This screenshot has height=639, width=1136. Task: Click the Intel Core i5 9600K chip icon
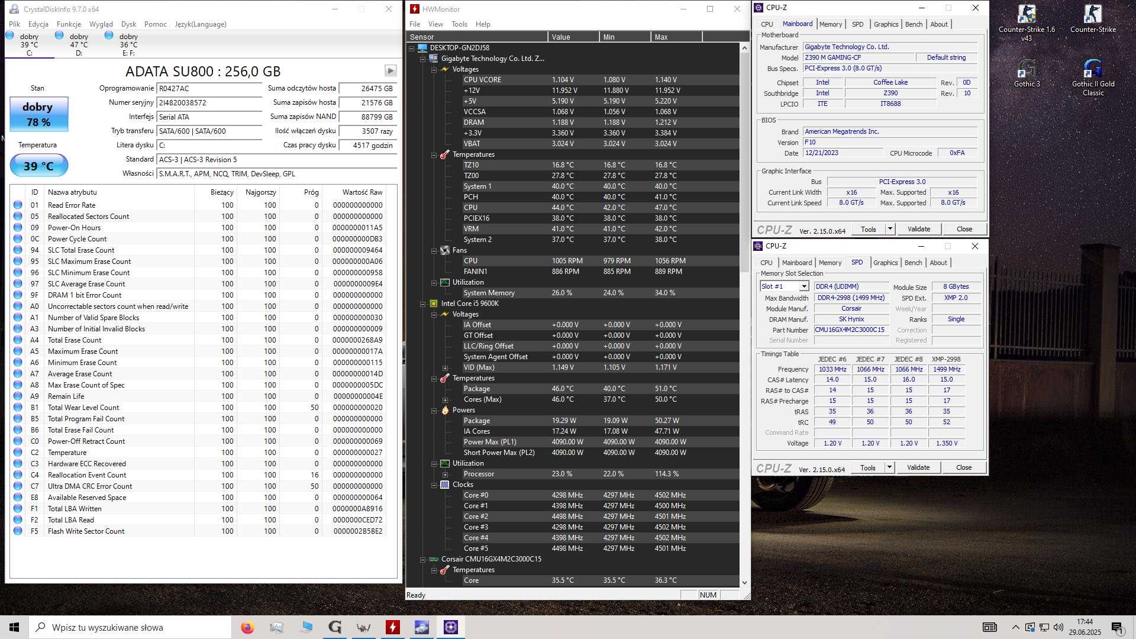(434, 304)
